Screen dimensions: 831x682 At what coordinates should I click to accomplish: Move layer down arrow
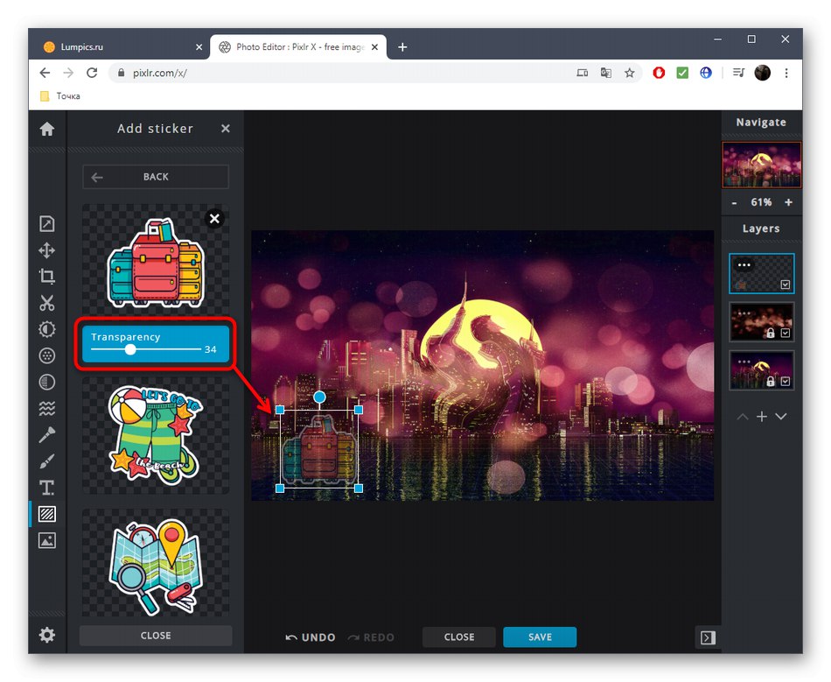coord(780,417)
